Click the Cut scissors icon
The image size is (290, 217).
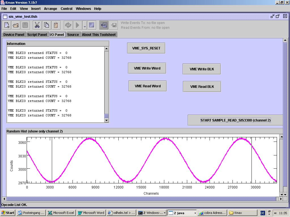point(37,25)
